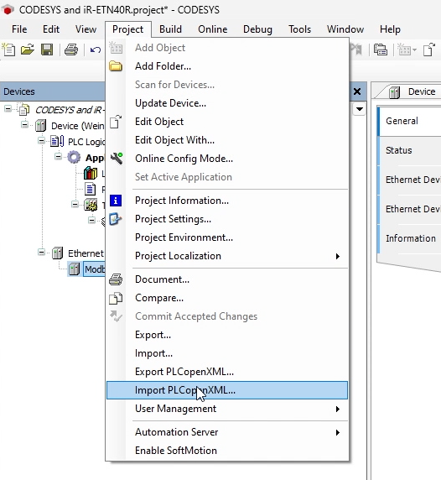Screen dimensions: 441x480
Task: Click the Library Manager books icon
Action: click(91, 174)
